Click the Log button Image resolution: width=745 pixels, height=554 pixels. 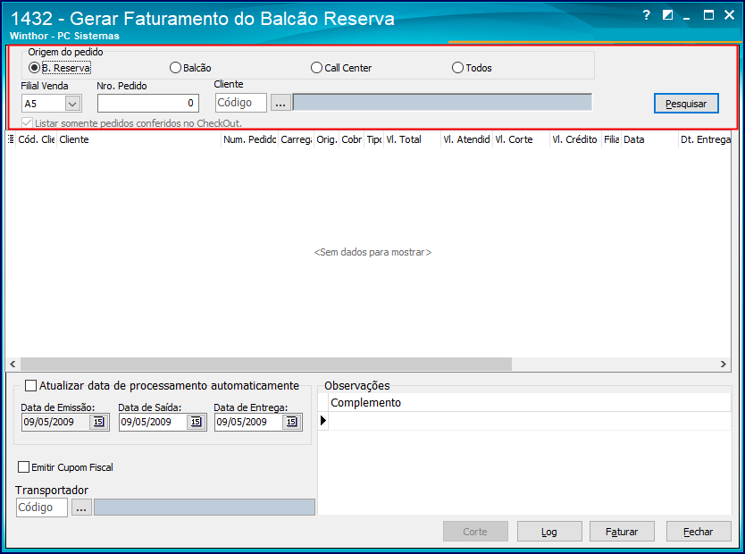549,532
